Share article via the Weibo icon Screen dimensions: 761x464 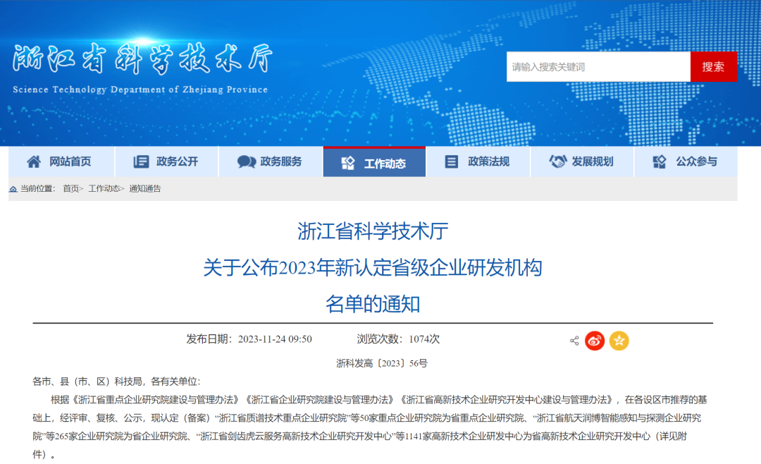tap(595, 341)
